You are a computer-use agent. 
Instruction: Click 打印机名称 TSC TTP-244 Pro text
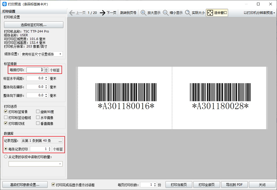click(x=26, y=31)
